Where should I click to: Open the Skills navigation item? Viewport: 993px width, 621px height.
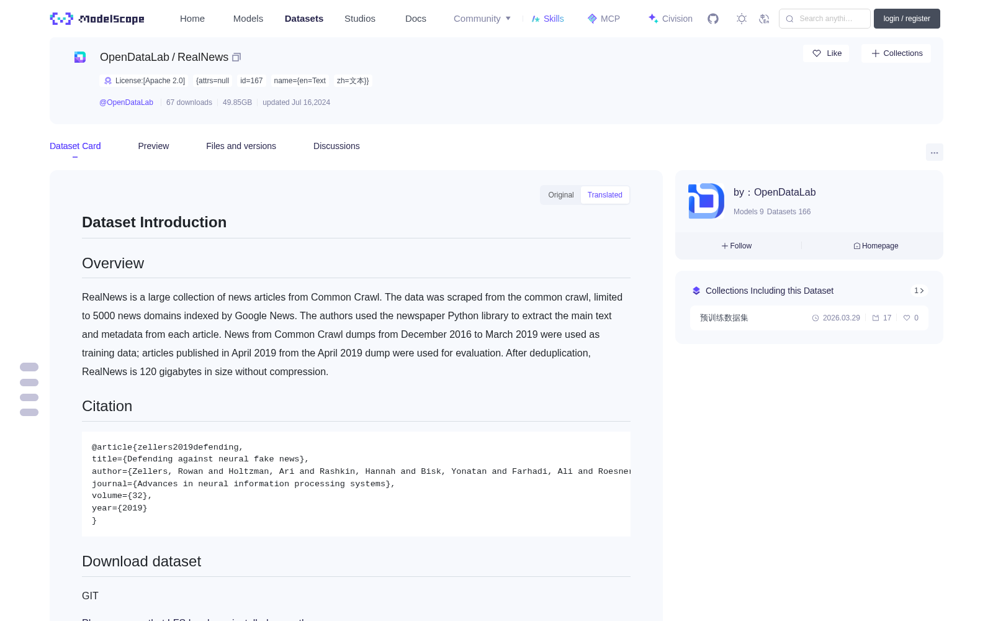click(x=547, y=19)
